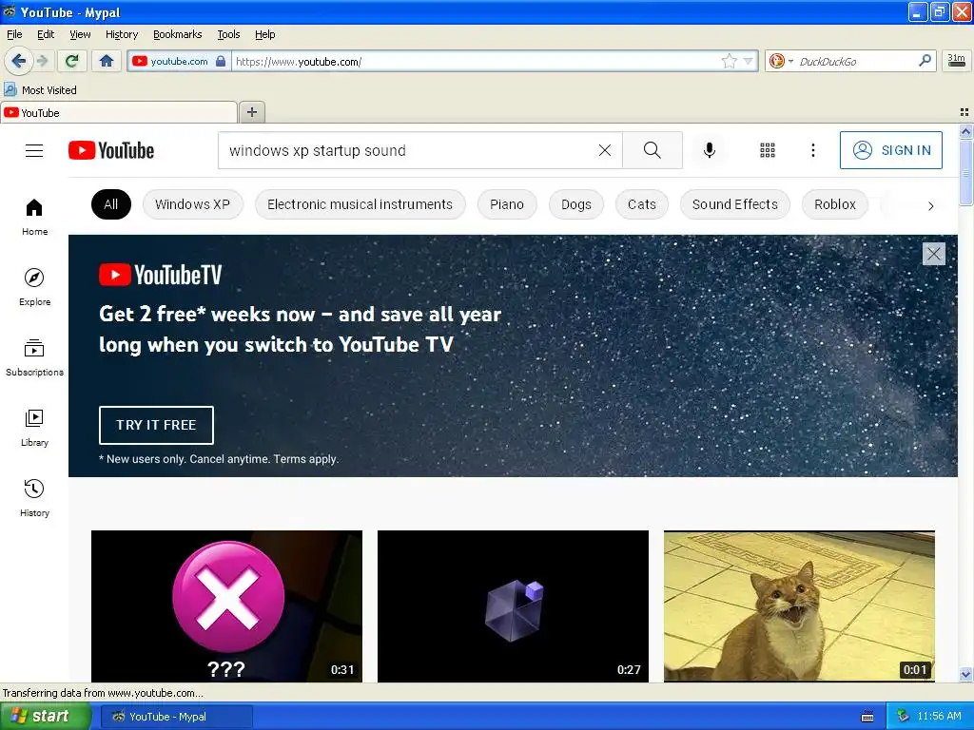974x730 pixels.
Task: Click the on-screen keyboard tray icon
Action: [867, 717]
